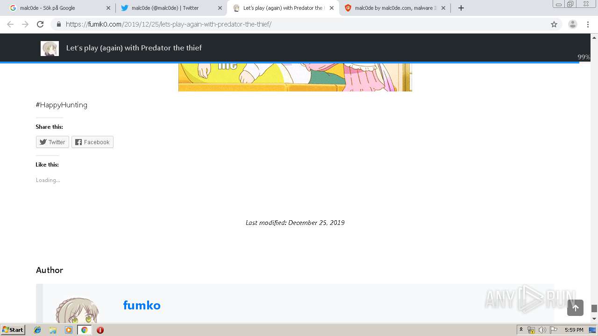The height and width of the screenshot is (336, 598).
Task: Open the network tray icon
Action: 531,330
